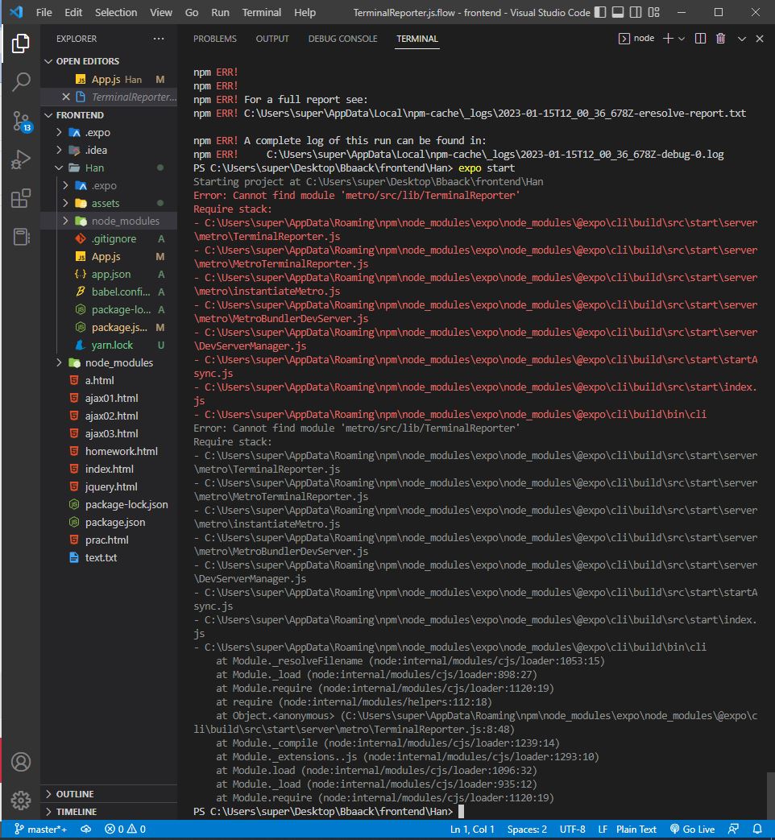This screenshot has width=775, height=840.
Task: Open the Run menu
Action: (220, 12)
